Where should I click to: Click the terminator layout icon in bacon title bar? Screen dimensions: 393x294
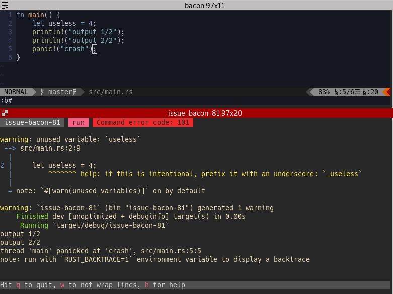pyautogui.click(x=5, y=5)
